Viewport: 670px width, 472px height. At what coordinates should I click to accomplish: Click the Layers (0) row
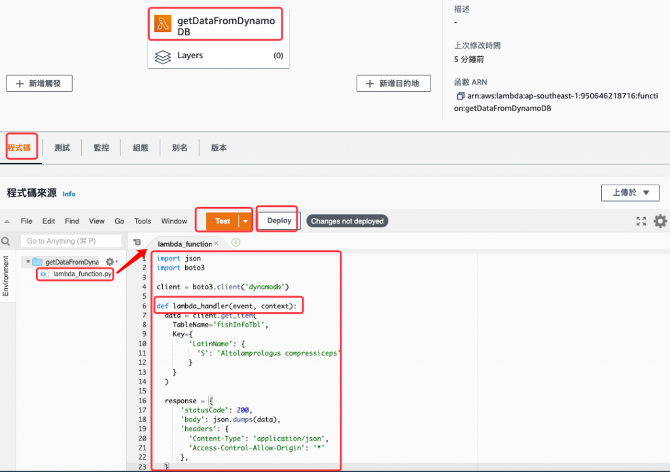[219, 56]
